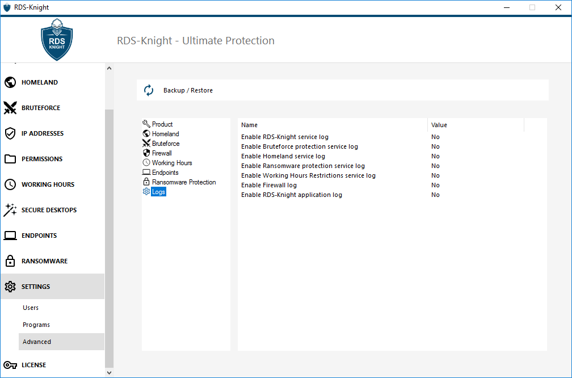
Task: Select Bruteforce in the settings tree
Action: (x=166, y=144)
